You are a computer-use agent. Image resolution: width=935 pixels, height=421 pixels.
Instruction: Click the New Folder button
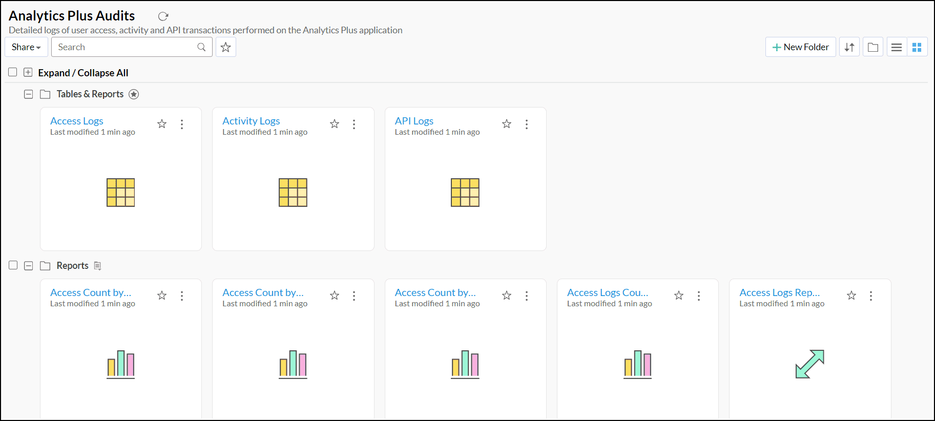800,47
